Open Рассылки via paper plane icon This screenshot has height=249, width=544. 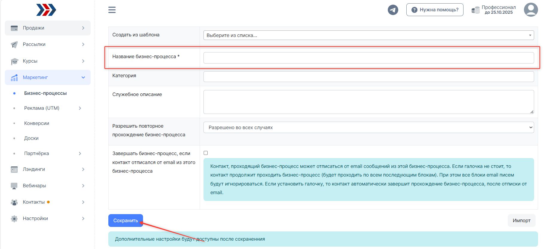point(14,44)
